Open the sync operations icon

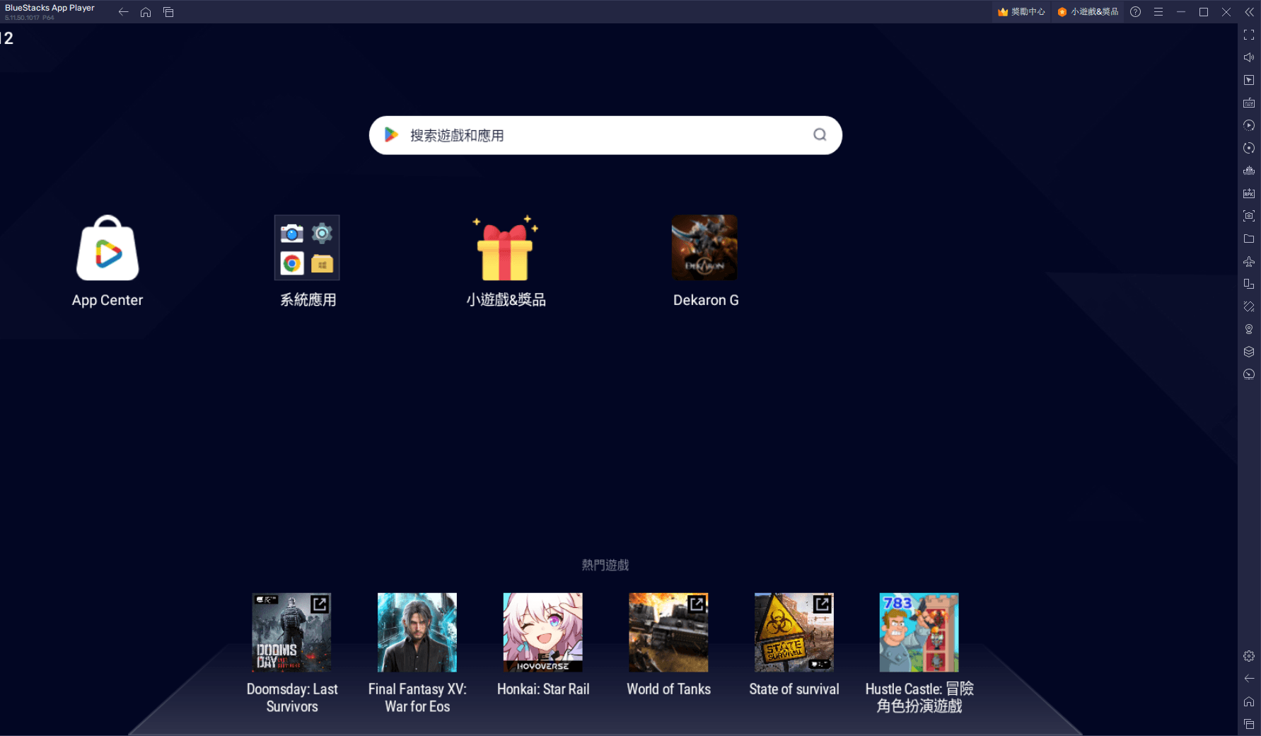[x=1249, y=148]
